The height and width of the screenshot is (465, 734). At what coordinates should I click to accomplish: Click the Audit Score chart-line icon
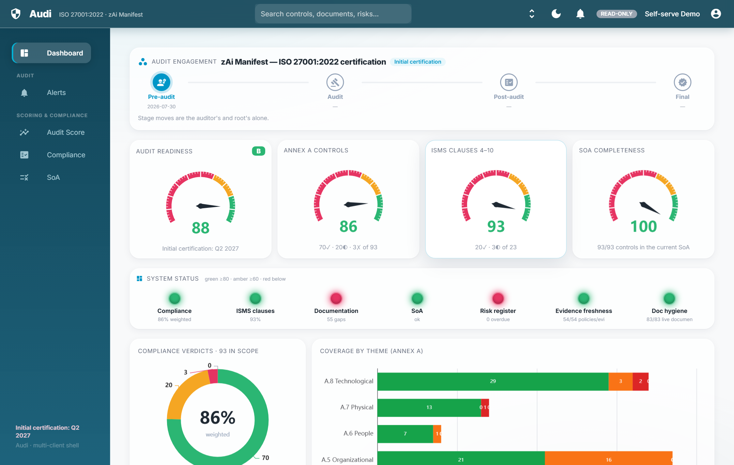pyautogui.click(x=24, y=132)
